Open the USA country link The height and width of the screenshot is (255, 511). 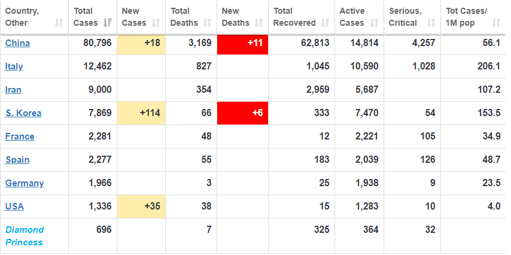click(x=15, y=207)
